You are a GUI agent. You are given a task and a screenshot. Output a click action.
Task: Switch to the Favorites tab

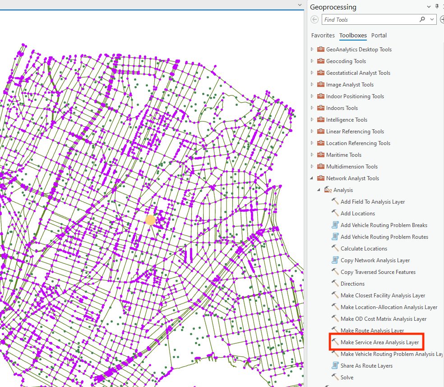click(323, 35)
